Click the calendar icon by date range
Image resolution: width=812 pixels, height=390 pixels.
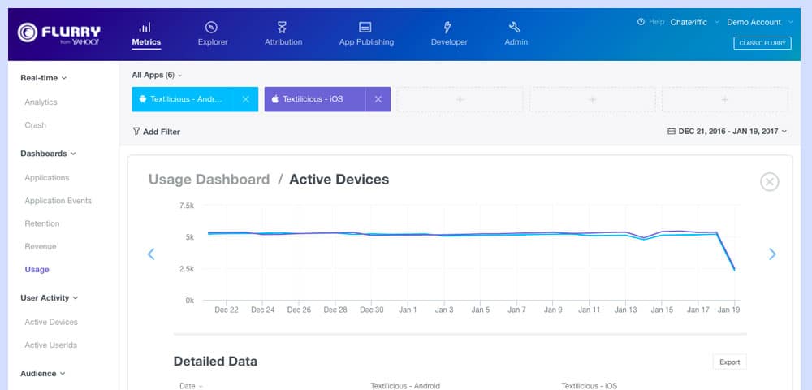[x=672, y=132]
